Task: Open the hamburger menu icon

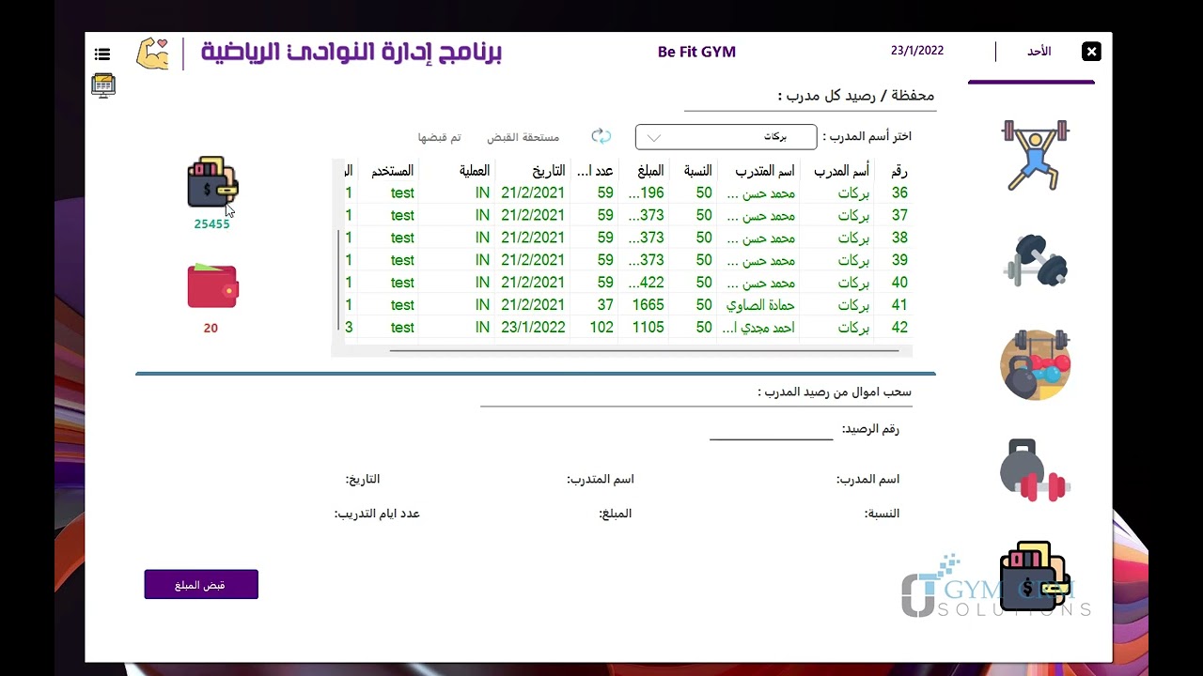Action: pyautogui.click(x=102, y=54)
